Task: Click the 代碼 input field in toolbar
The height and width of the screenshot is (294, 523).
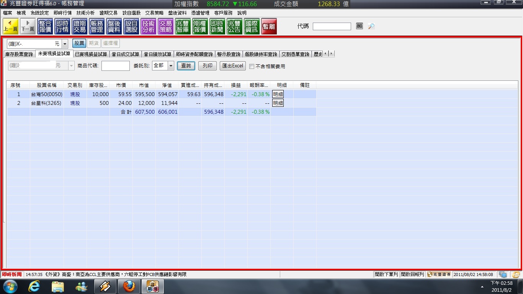Action: coord(332,26)
